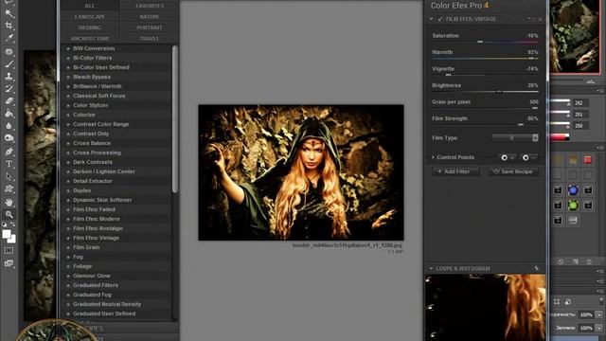Viewport: 606px width, 341px height.
Task: Click the Add Filter button
Action: click(x=454, y=171)
